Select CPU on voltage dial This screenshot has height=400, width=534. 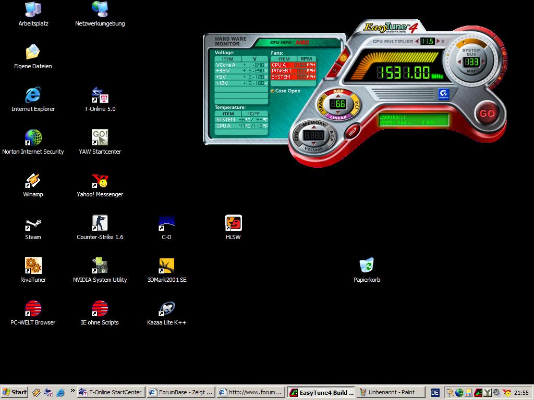296,136
